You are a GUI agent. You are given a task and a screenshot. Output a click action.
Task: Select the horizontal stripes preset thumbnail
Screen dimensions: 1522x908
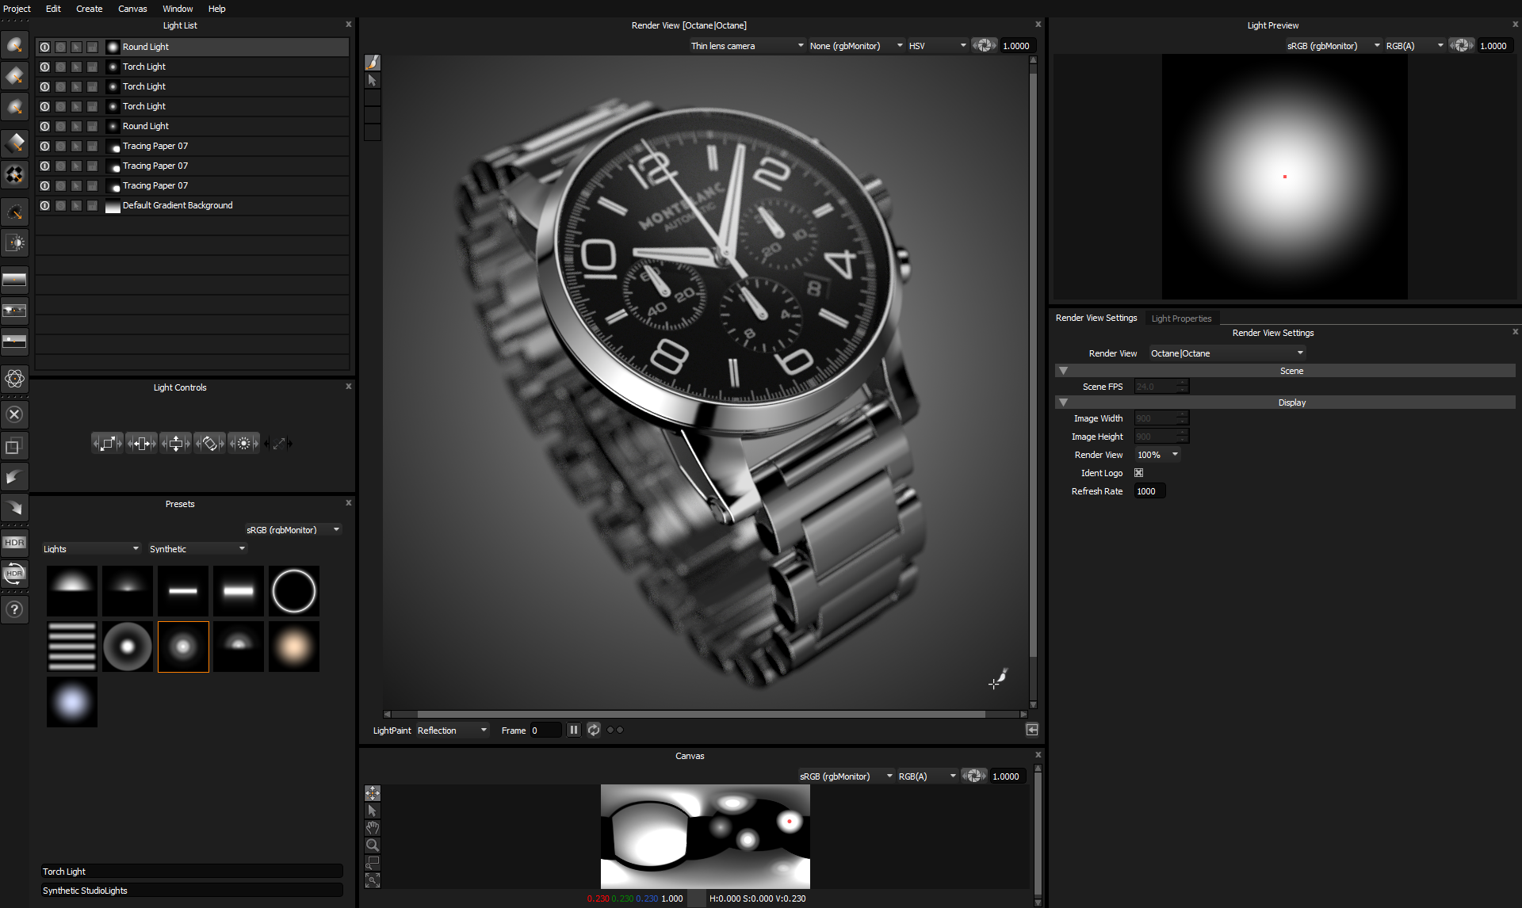pyautogui.click(x=72, y=647)
